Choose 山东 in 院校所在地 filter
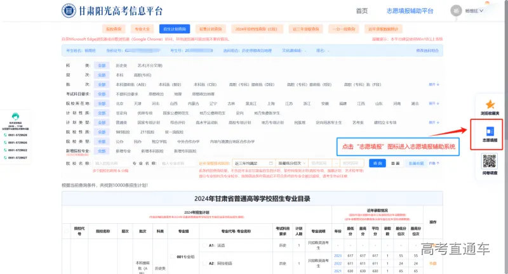The image size is (508, 274). 378,103
